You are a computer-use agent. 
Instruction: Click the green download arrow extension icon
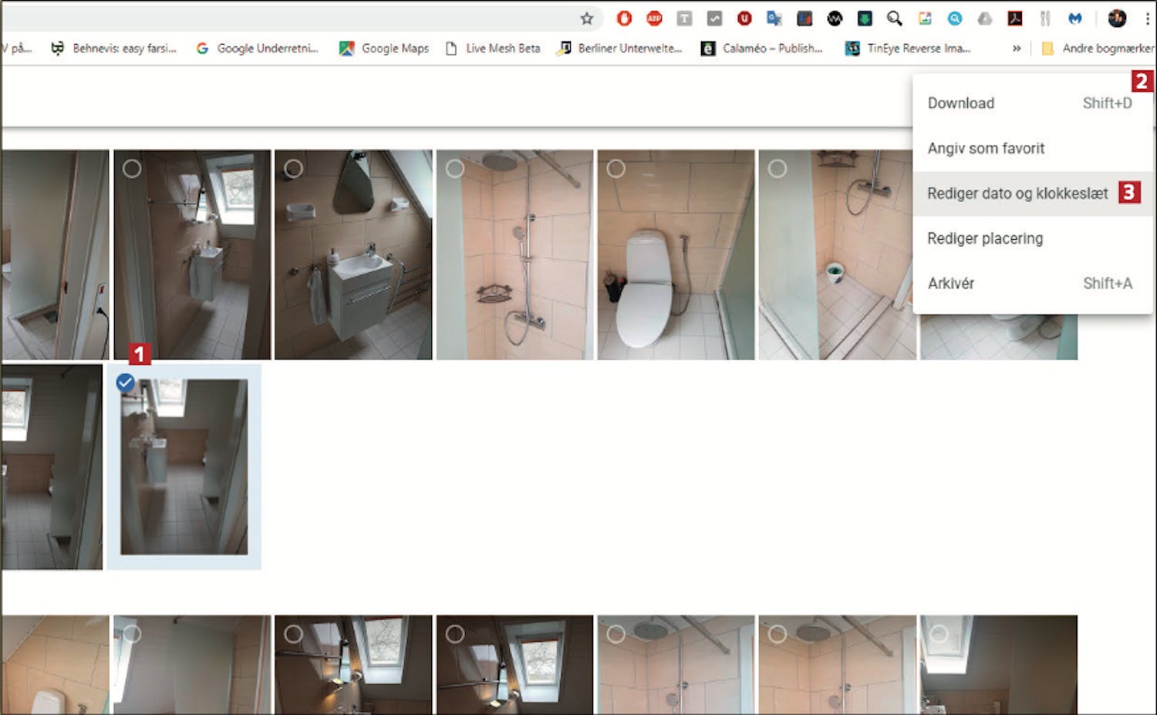coord(865,19)
